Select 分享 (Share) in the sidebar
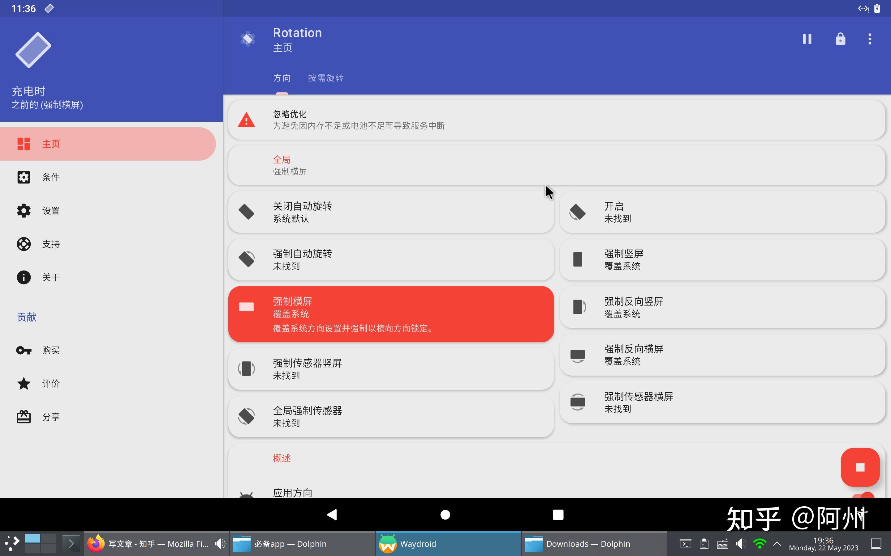891x556 pixels. (x=51, y=417)
